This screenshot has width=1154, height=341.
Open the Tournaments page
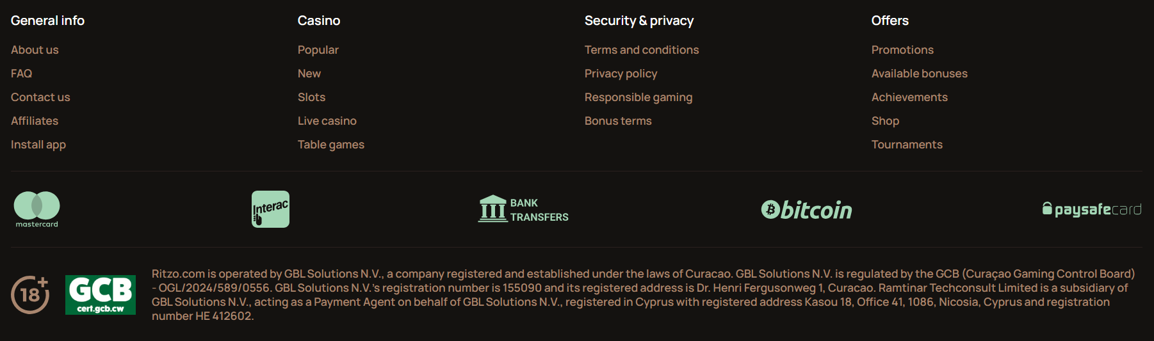[x=906, y=145]
